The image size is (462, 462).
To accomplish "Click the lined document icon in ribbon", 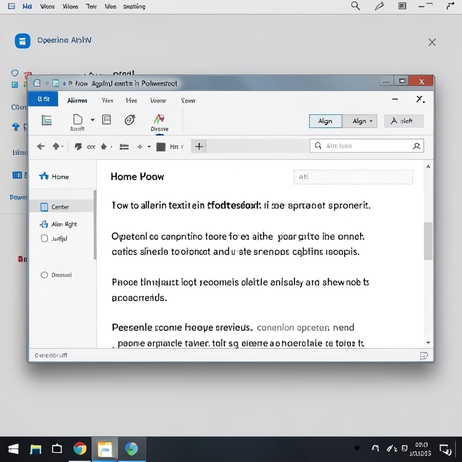I will pyautogui.click(x=106, y=120).
